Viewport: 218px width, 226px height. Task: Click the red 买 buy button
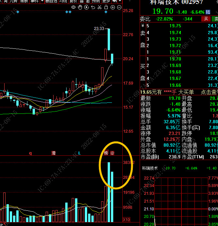[x=206, y=19]
